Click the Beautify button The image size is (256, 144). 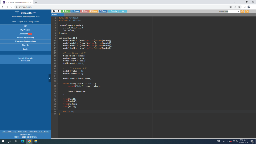pos(113,11)
